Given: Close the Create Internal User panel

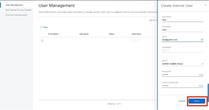Looking at the screenshot, I should pyautogui.click(x=205, y=5).
